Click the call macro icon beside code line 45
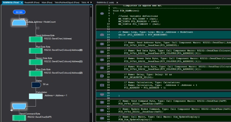The image size is (231, 122). pos(102,118)
